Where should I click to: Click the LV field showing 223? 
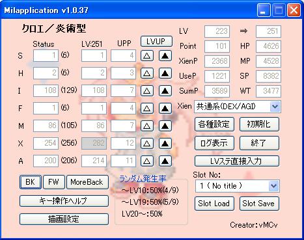[217, 31]
